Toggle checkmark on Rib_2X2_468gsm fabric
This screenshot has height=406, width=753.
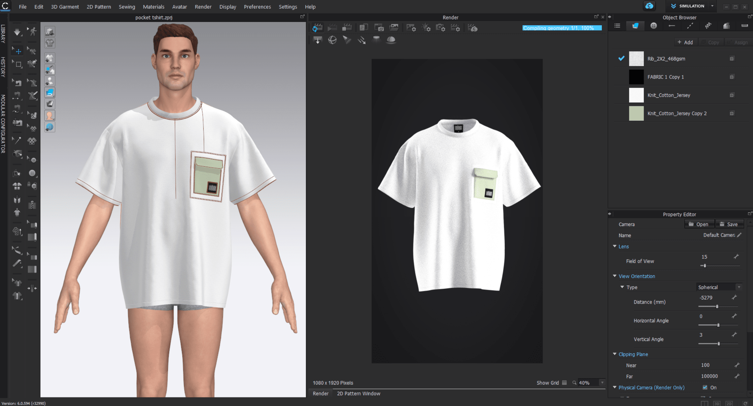(x=621, y=58)
